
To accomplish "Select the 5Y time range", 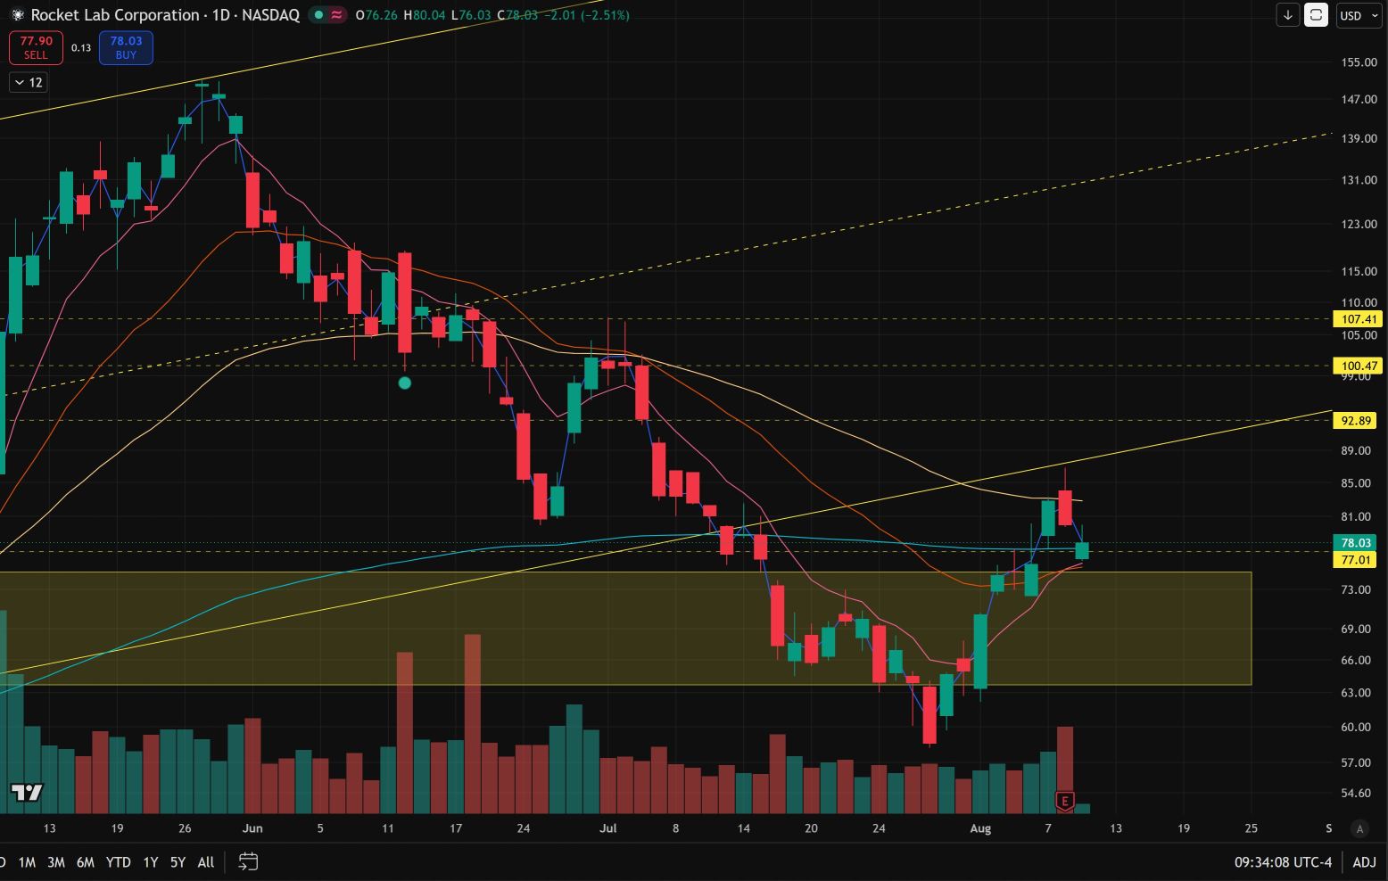I will [x=178, y=862].
